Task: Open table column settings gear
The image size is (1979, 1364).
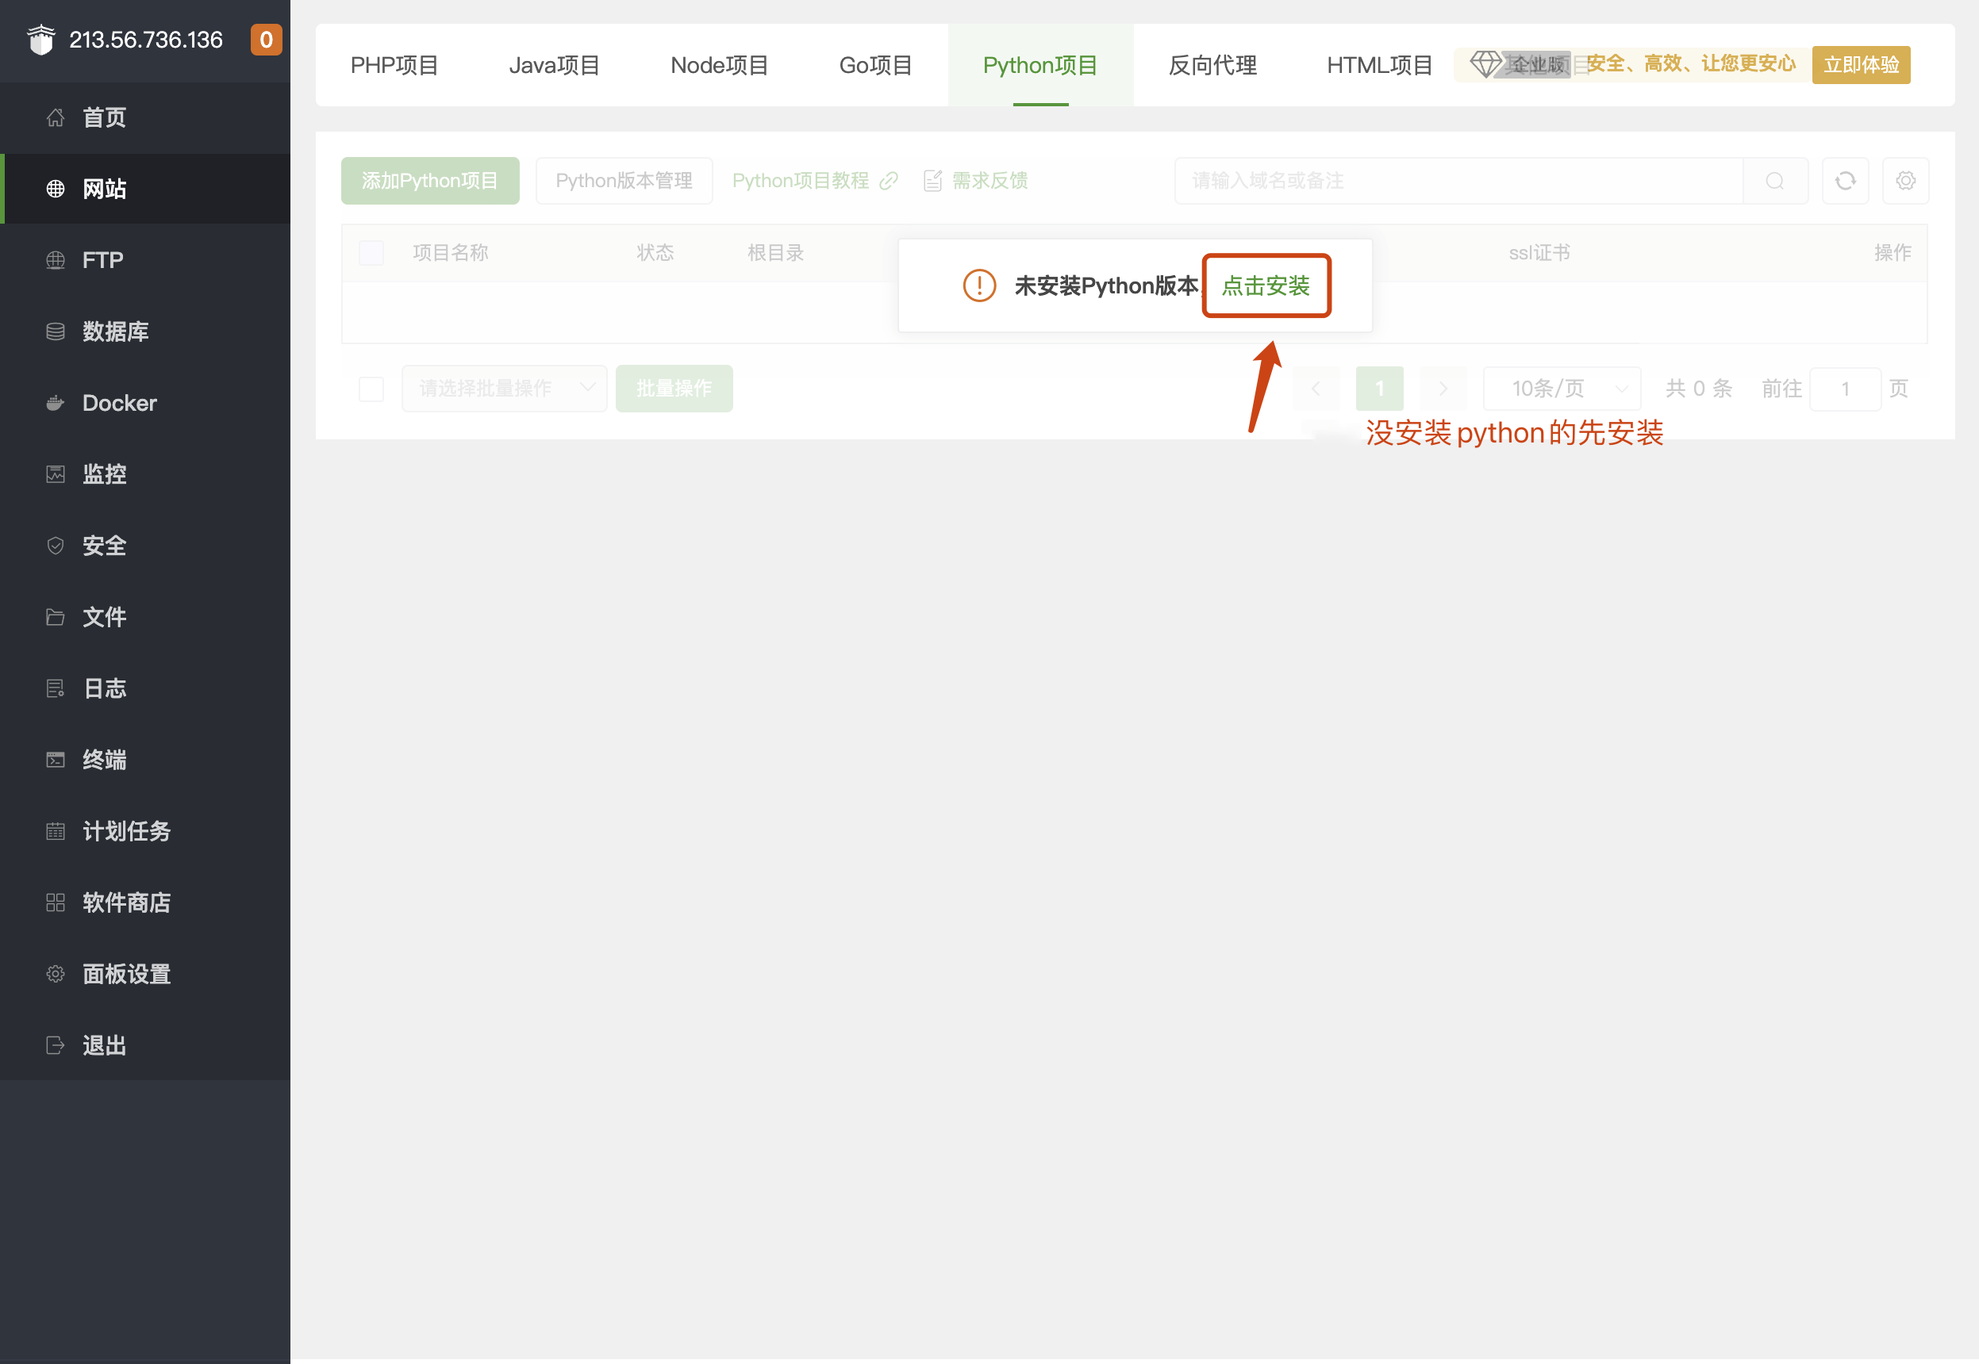Action: point(1905,180)
